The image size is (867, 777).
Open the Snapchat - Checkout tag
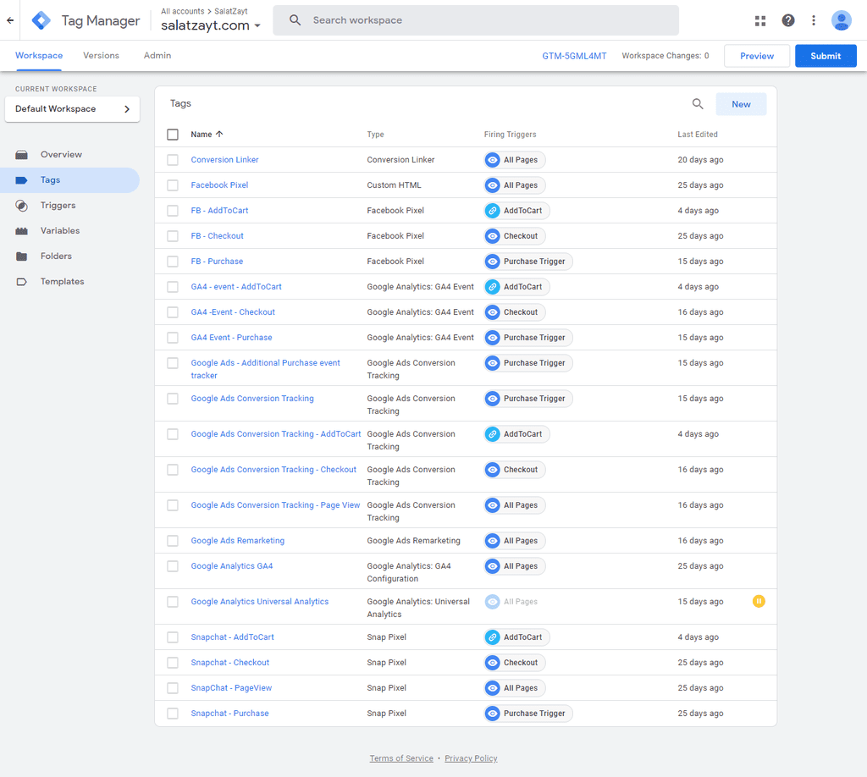pos(230,663)
